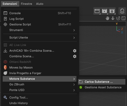The width and height of the screenshot is (127, 106).
Task: Open the Estensioni menu
Action: pyautogui.click(x=10, y=4)
